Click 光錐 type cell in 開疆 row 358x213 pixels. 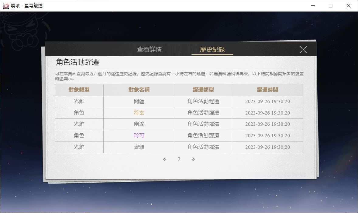(79, 102)
